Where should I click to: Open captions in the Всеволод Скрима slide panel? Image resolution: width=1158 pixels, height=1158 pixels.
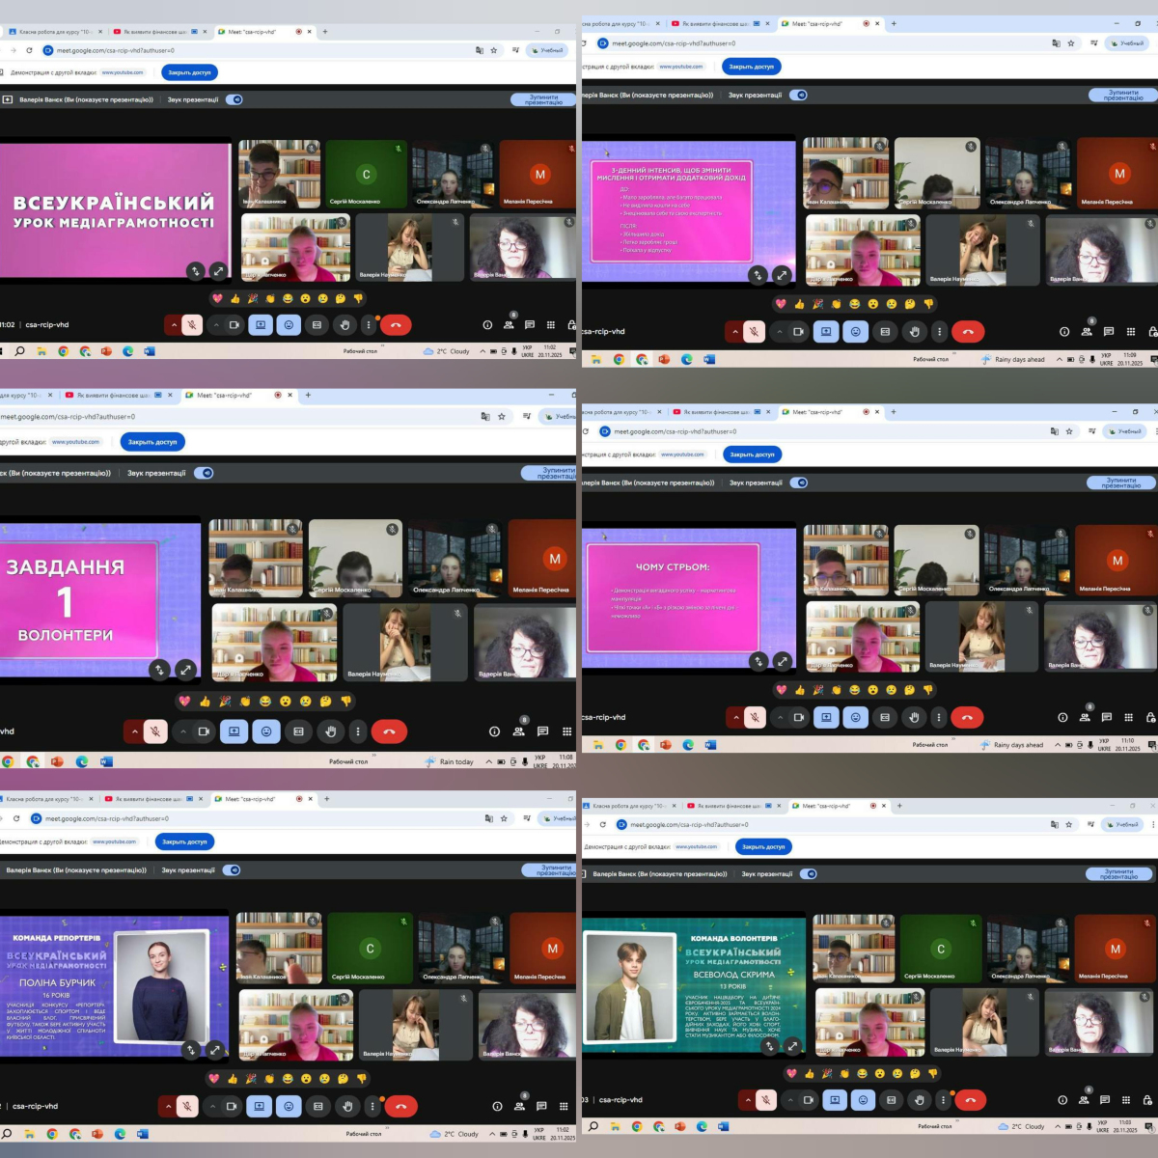coord(891,1099)
